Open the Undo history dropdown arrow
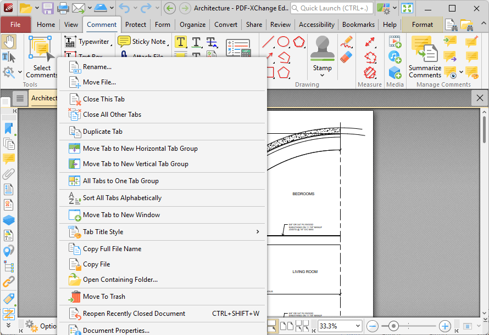Screen dimensions: 489x335 135,8
